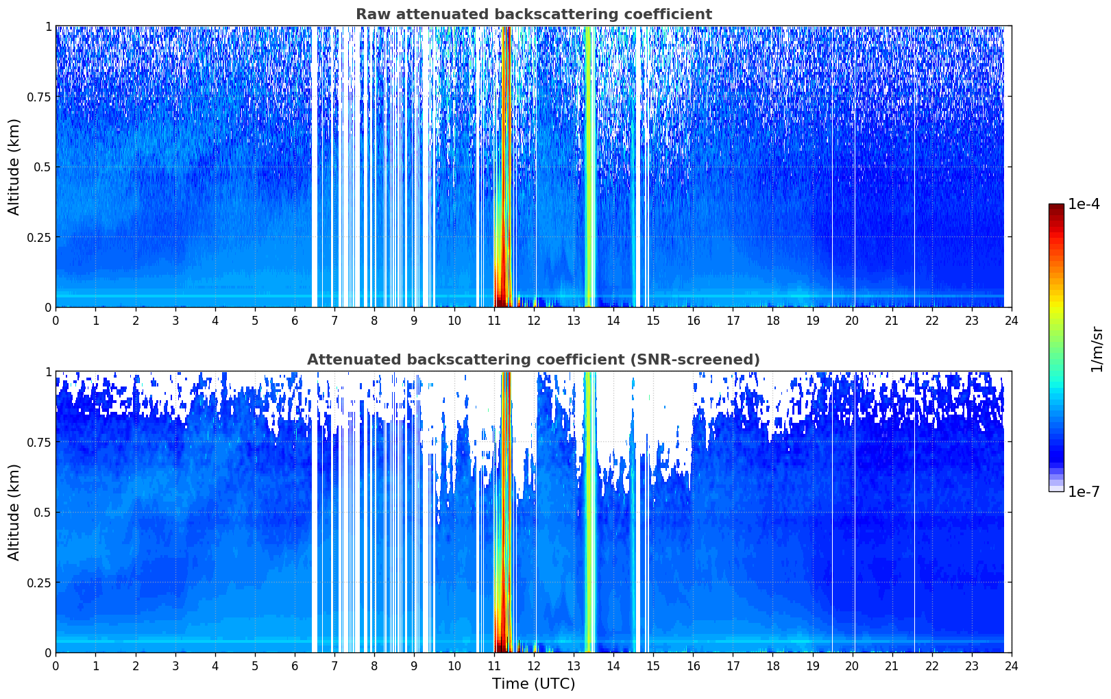Viewport: 1111px width, 699px height.
Task: Click the "1e-7" colorbar minimum label
Action: 1084,492
